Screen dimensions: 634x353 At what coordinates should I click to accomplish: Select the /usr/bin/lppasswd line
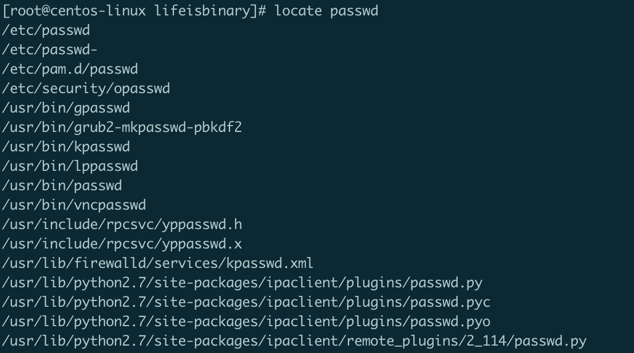click(x=70, y=166)
